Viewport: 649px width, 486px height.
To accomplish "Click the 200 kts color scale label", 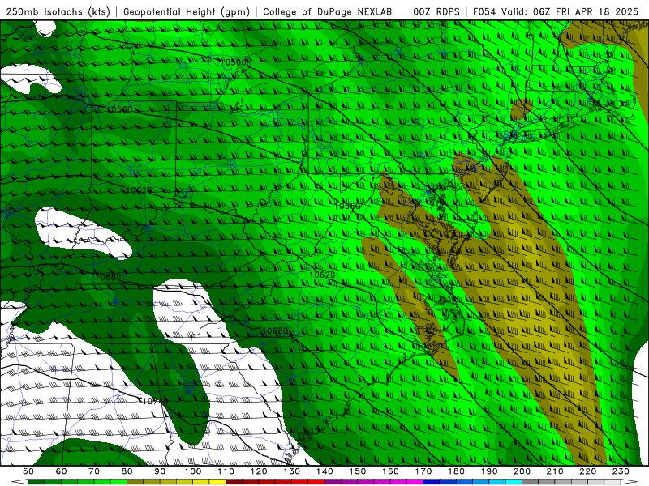I will pos(522,471).
